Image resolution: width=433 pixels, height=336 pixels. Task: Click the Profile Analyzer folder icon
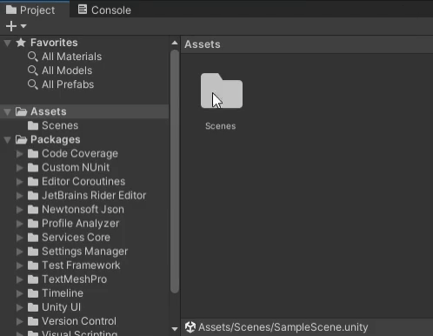tap(33, 224)
